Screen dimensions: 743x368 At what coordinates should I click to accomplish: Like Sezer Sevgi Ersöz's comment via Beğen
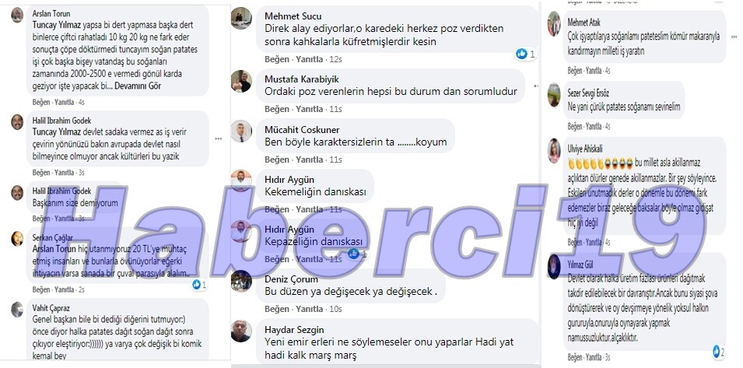click(574, 127)
